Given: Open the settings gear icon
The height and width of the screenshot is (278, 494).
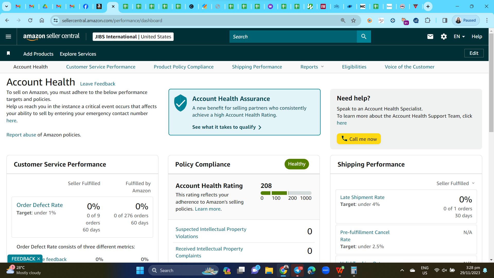Looking at the screenshot, I should coord(444,37).
